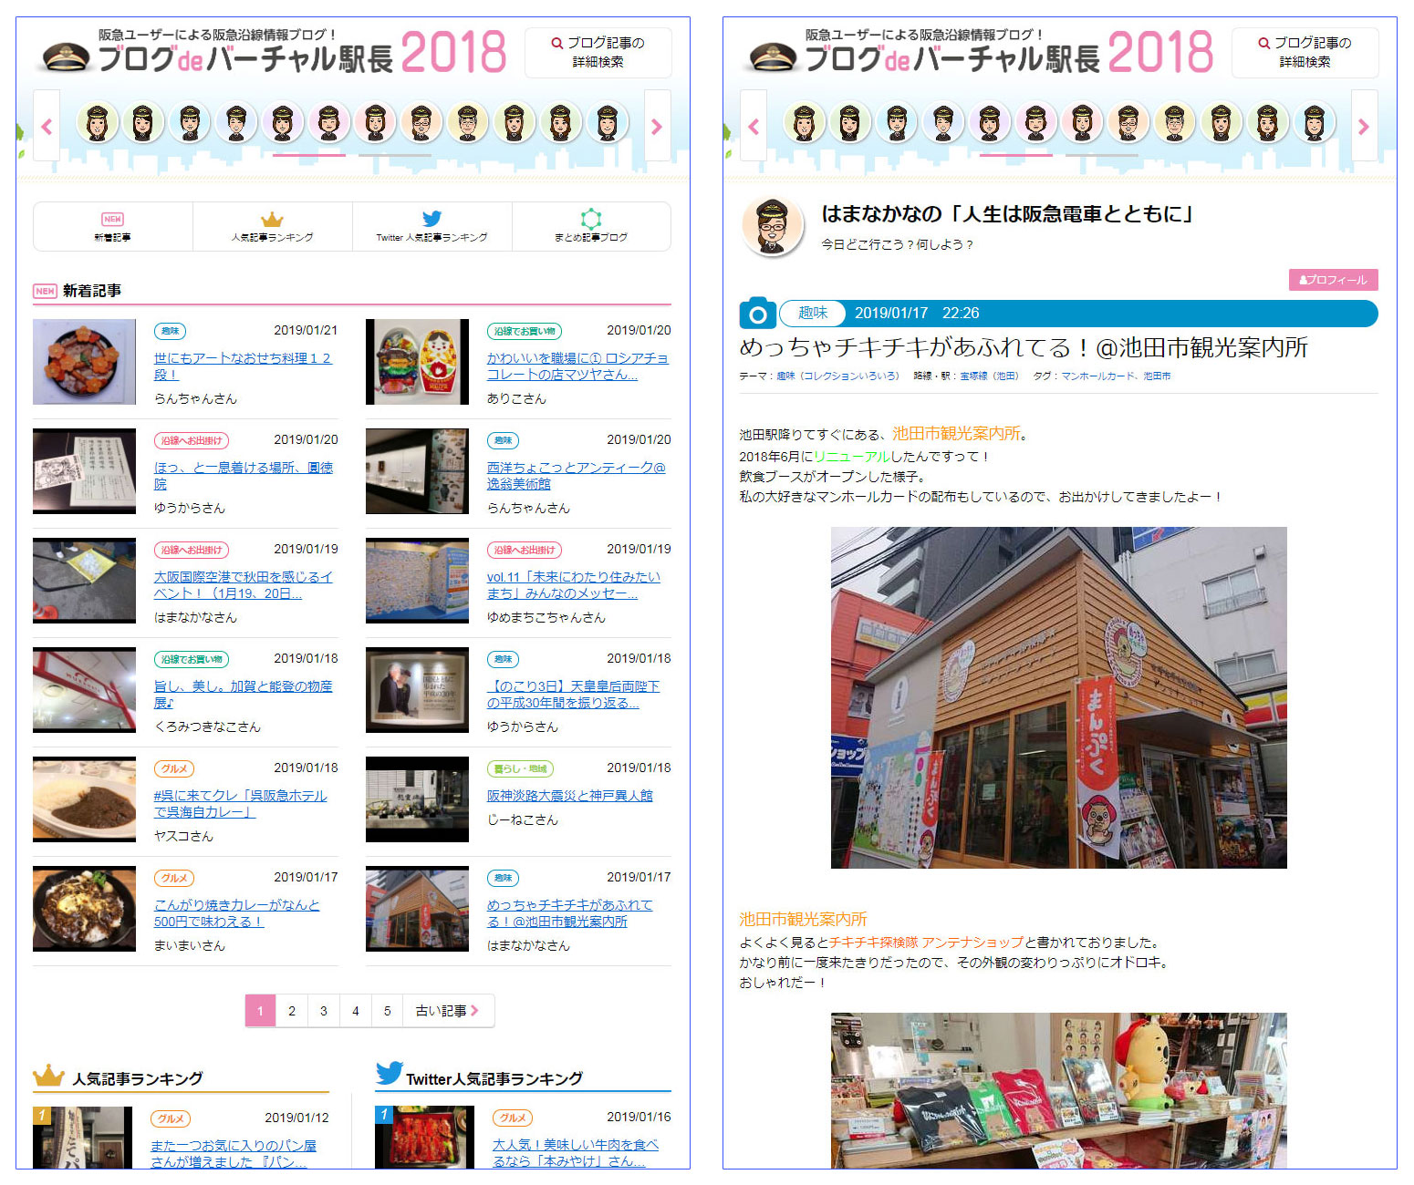Click the curry rice thumbnail of the 呉海自カレー article
Viewport: 1414px width, 1185px height.
[84, 799]
